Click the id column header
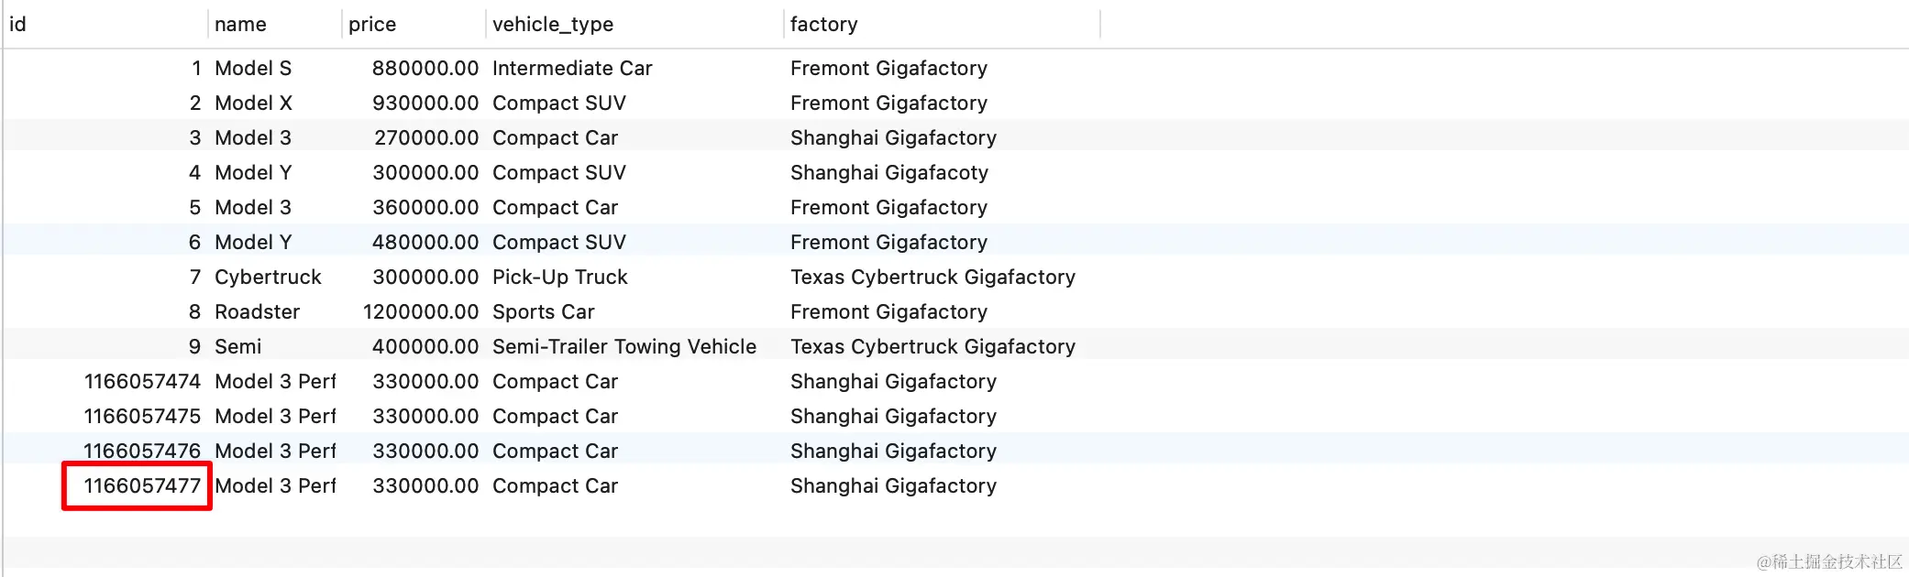Screen dimensions: 1909x577 tap(105, 24)
